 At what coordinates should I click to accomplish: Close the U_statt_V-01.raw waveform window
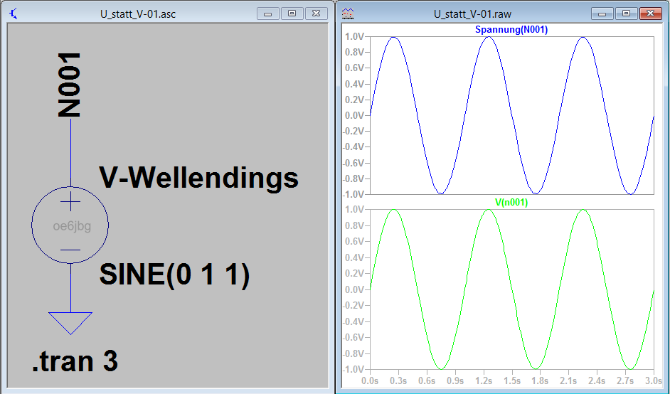pyautogui.click(x=650, y=14)
